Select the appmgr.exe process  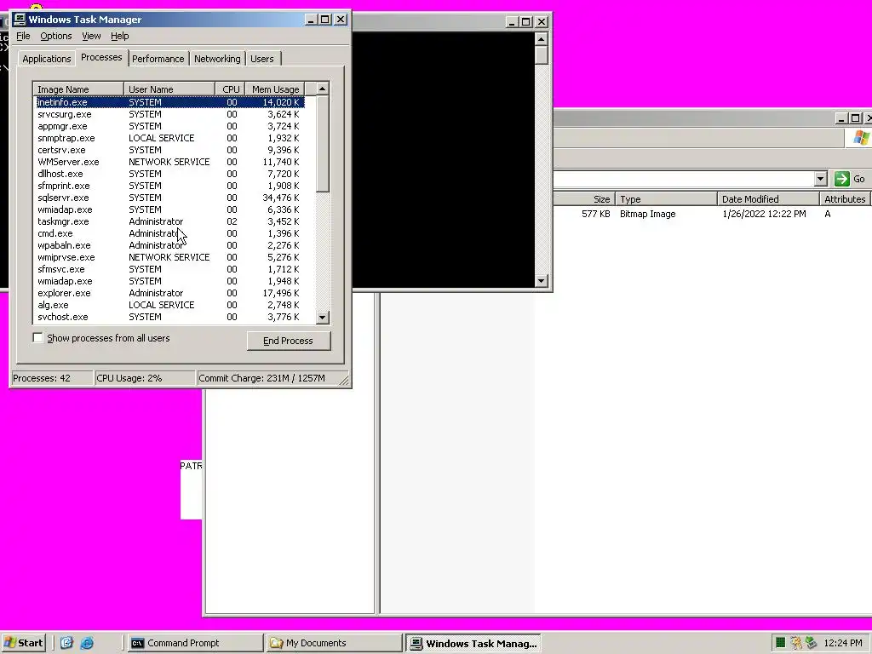[x=62, y=126]
